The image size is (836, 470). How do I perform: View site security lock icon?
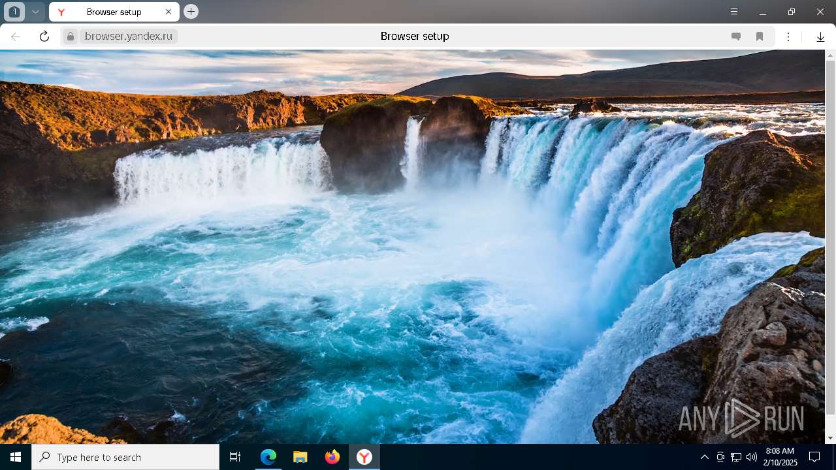click(x=71, y=37)
